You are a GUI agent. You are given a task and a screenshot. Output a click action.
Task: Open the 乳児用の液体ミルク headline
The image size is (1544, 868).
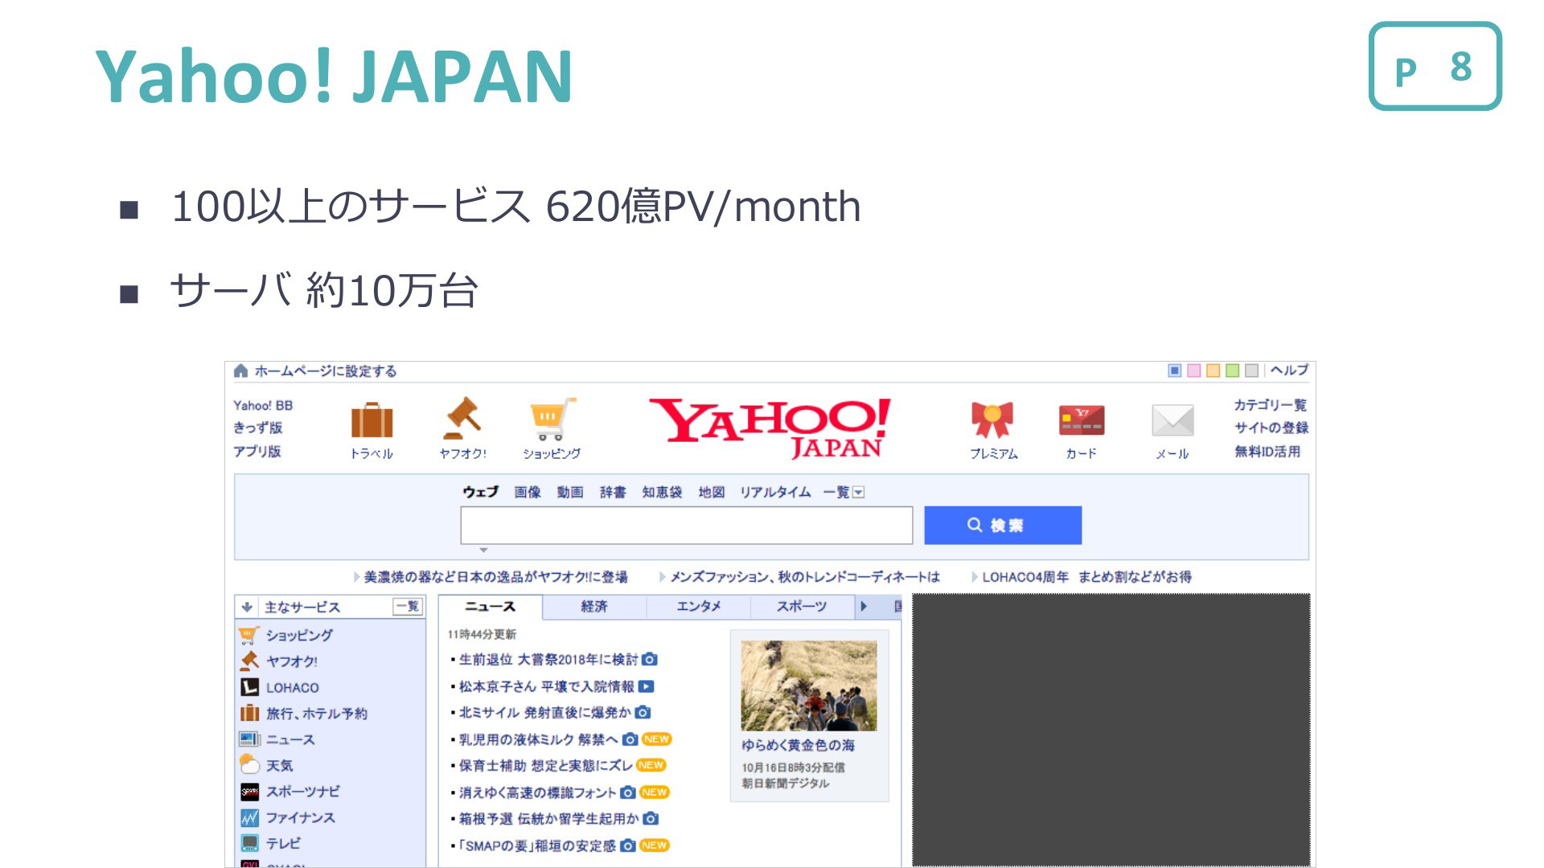(x=538, y=739)
